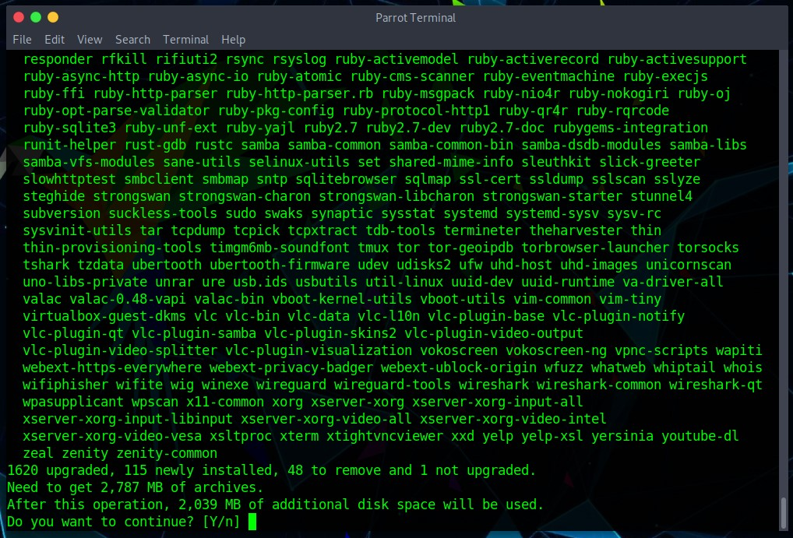Click the 'whois' package name
Viewport: 793px width, 538px height.
[743, 367]
